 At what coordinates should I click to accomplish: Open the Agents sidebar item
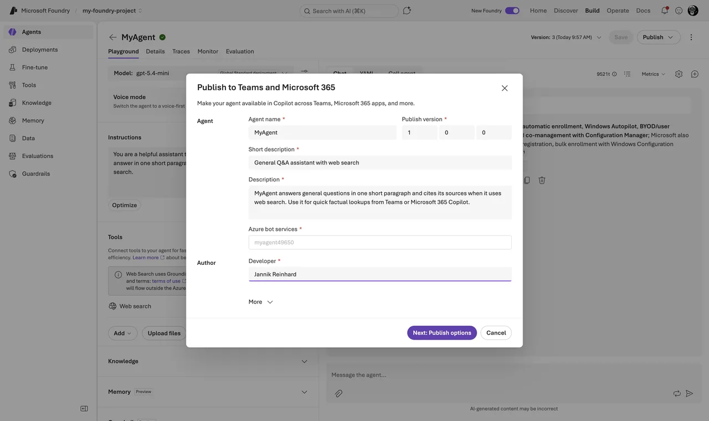click(x=49, y=32)
